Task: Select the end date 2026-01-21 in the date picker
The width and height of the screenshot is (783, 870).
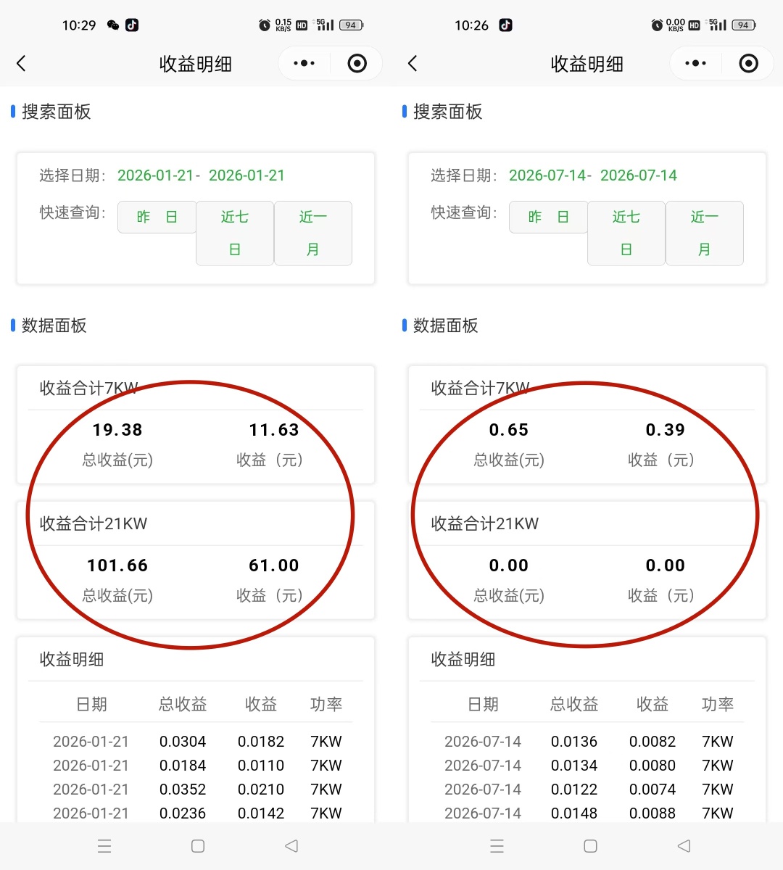Action: coord(246,175)
